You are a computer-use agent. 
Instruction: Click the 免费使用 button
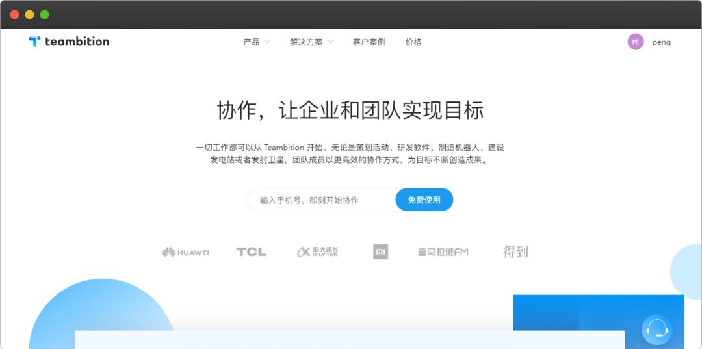424,200
